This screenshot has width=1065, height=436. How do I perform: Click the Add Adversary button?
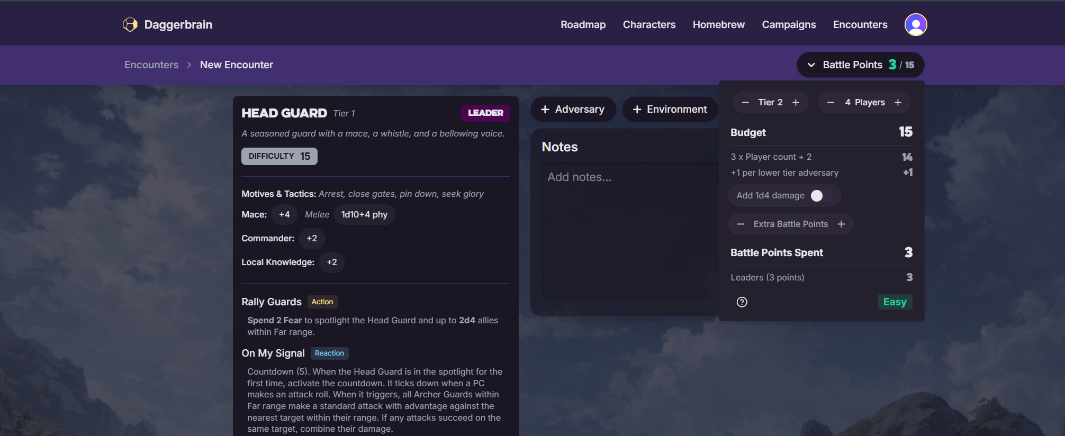(573, 110)
